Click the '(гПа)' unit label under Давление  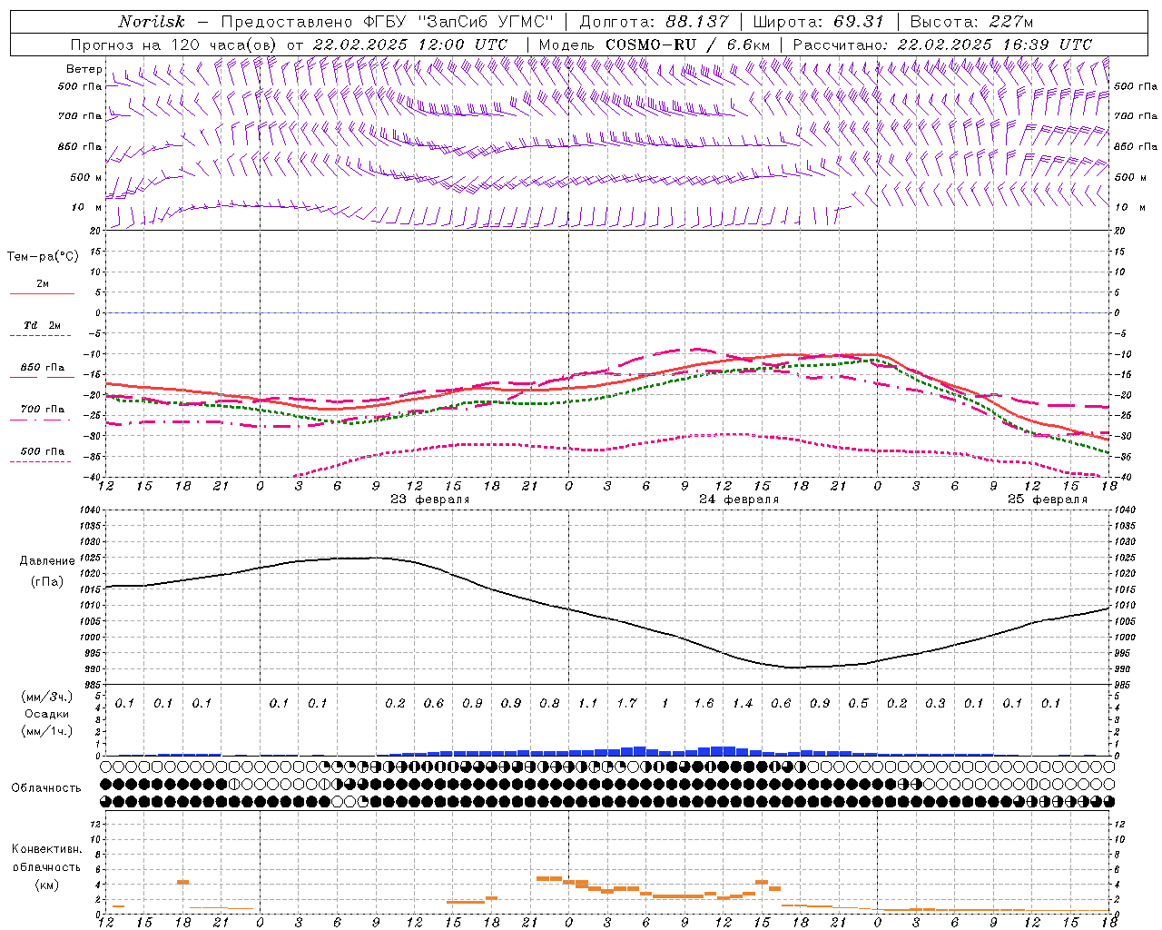[x=46, y=581]
